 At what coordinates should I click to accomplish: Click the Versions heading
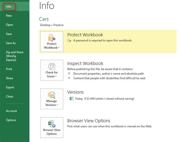[x=76, y=92]
